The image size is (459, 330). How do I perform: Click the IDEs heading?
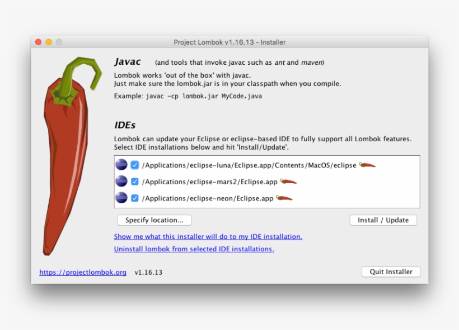pos(125,125)
